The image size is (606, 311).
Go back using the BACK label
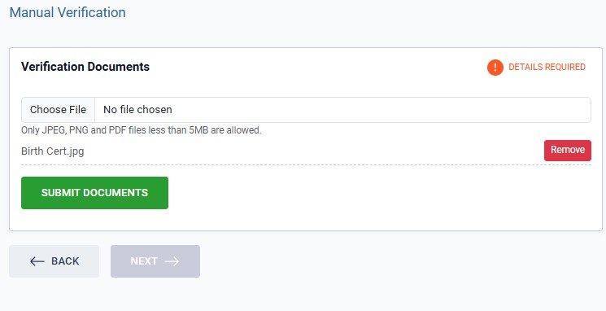(x=65, y=261)
